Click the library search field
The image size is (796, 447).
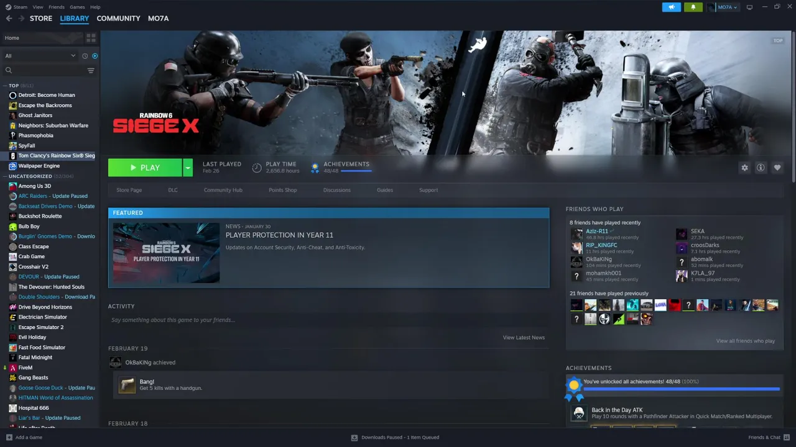click(44, 70)
